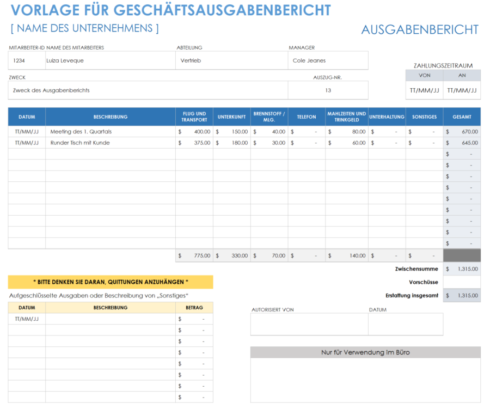Screen dimensions: 490x409
Task: Click the Abteilung field containing Vertrieb
Action: coord(229,60)
